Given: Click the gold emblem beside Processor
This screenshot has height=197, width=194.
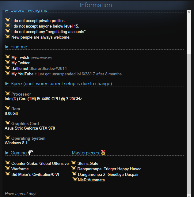Looking at the screenshot, I should point(8,93).
